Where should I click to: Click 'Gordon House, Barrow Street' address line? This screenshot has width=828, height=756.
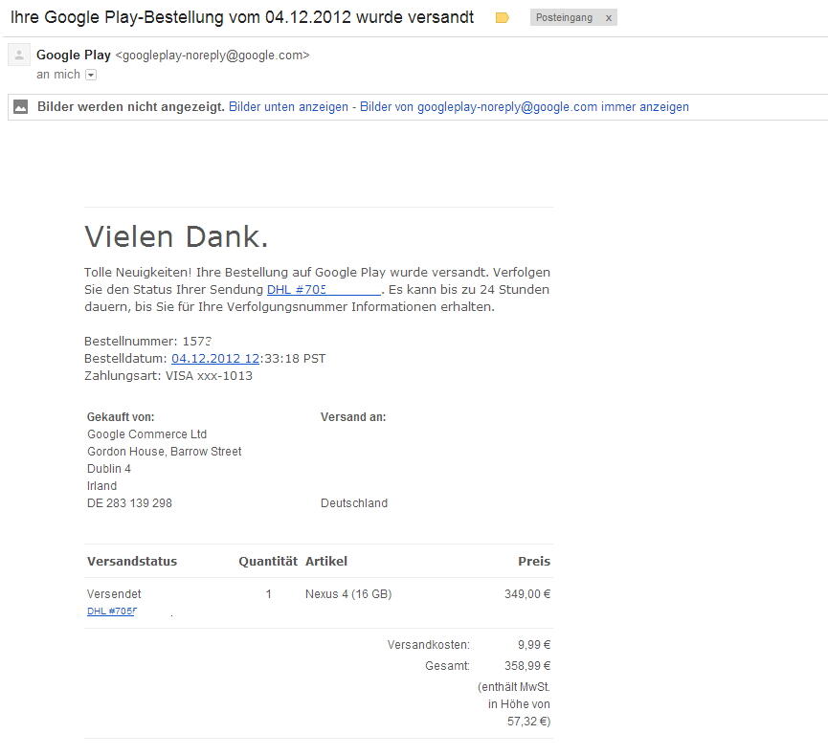(165, 452)
